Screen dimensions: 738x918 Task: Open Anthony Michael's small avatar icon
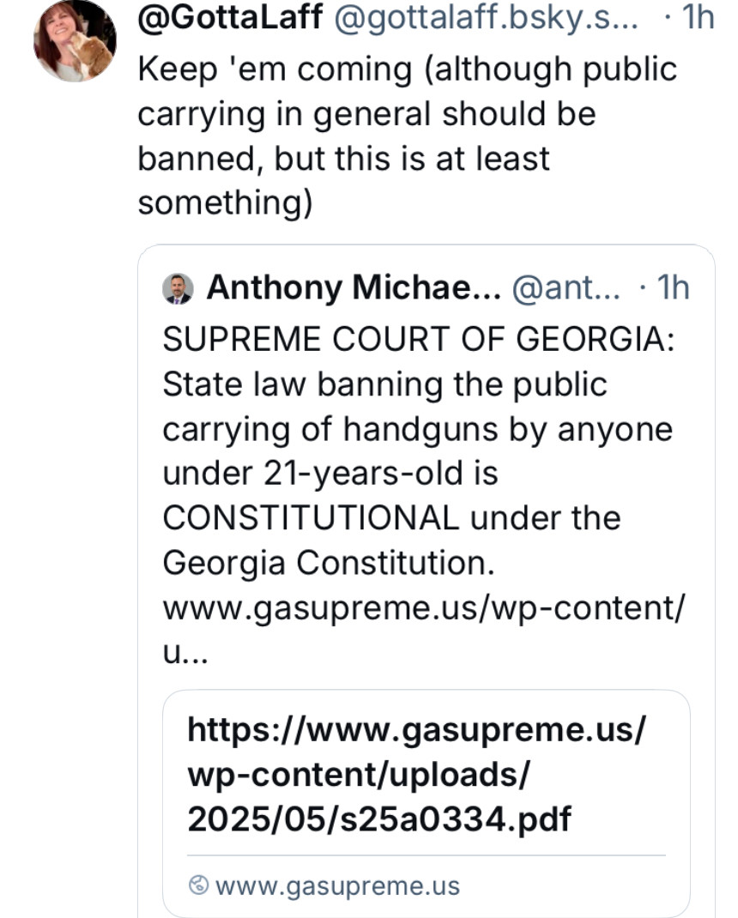178,288
